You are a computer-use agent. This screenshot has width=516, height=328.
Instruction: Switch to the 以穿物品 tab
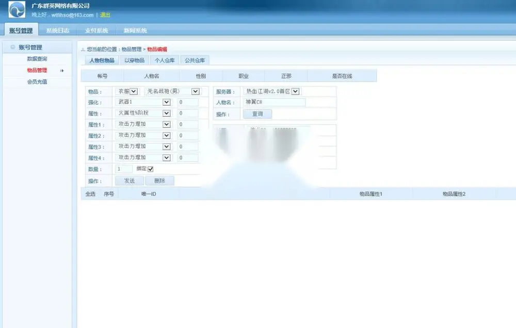[134, 60]
